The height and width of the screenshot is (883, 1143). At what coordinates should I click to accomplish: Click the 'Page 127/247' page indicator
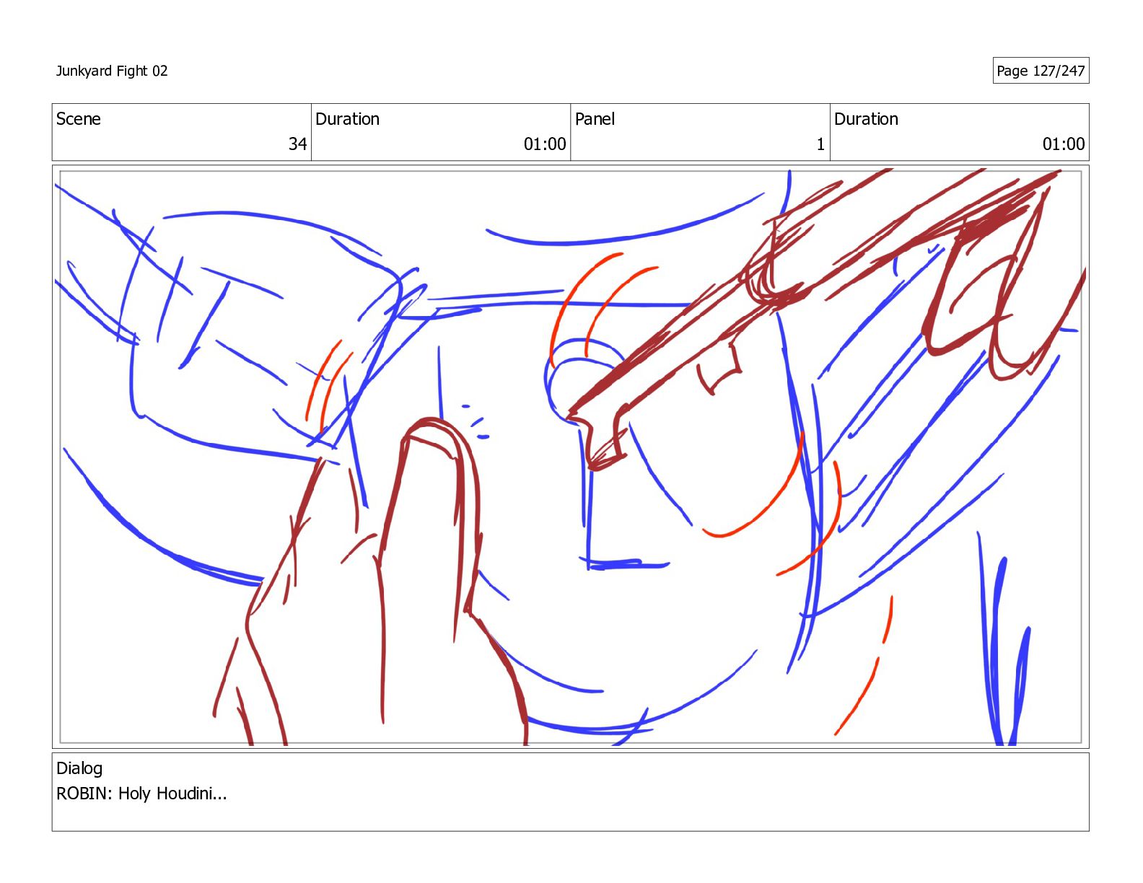(1041, 71)
